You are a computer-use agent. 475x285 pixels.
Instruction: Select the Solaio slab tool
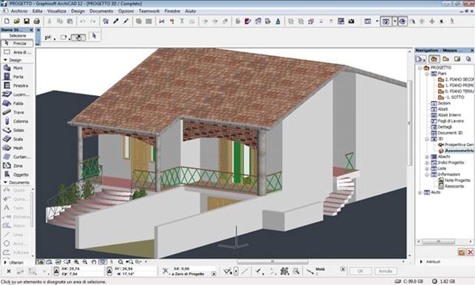tap(17, 130)
